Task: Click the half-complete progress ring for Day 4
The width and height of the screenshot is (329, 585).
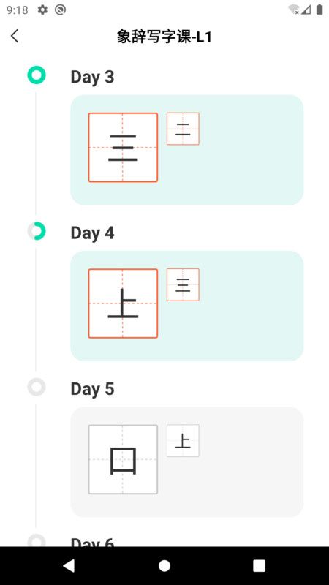Action: click(37, 231)
